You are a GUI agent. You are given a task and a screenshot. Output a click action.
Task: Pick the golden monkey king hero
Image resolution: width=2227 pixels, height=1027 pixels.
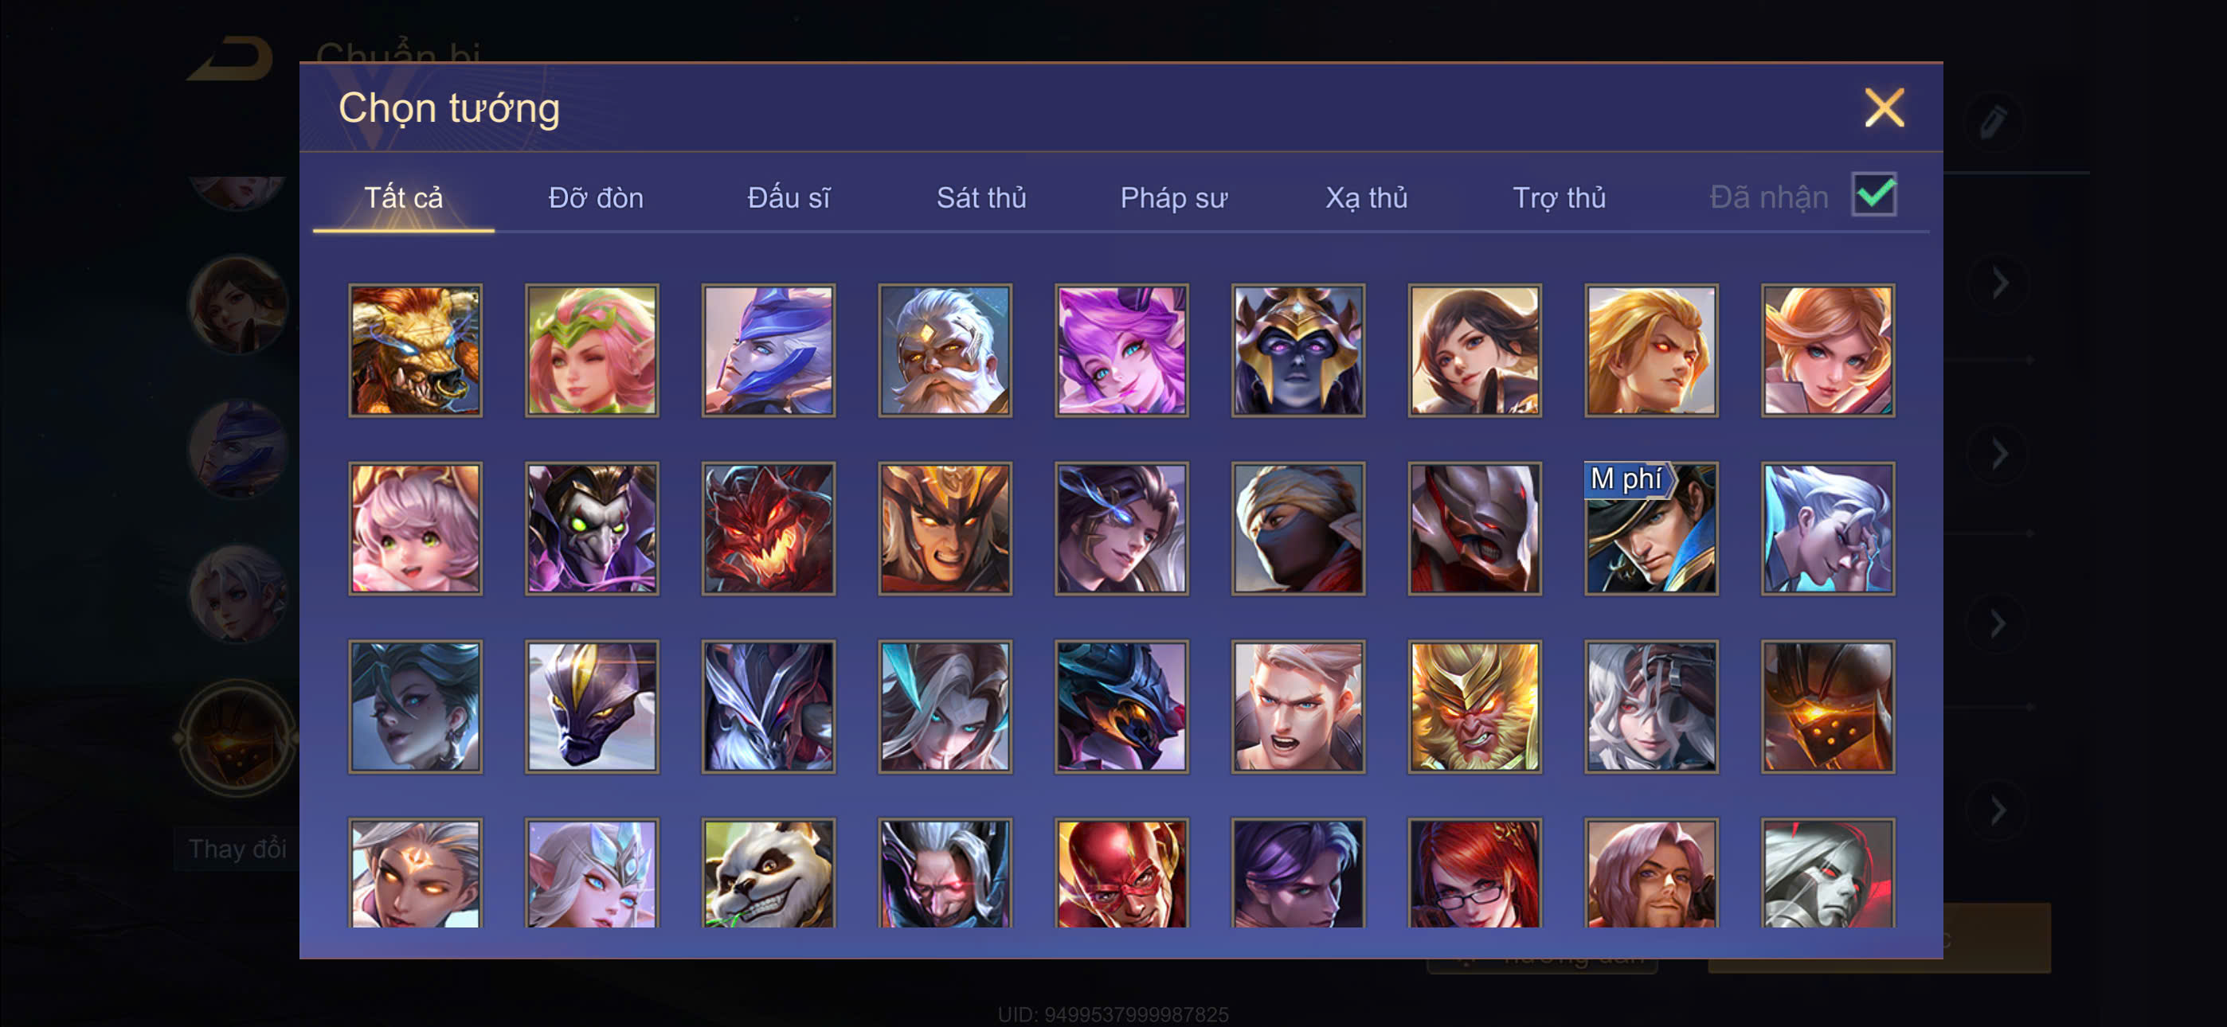(x=1474, y=706)
